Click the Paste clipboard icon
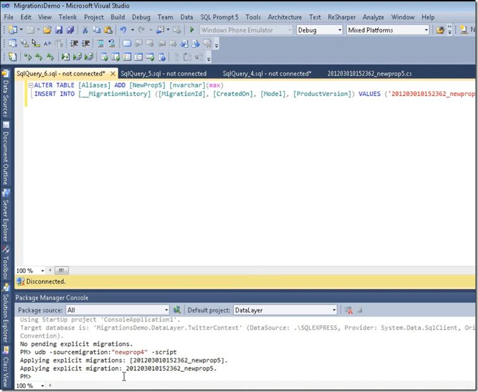478x392 pixels. click(108, 30)
